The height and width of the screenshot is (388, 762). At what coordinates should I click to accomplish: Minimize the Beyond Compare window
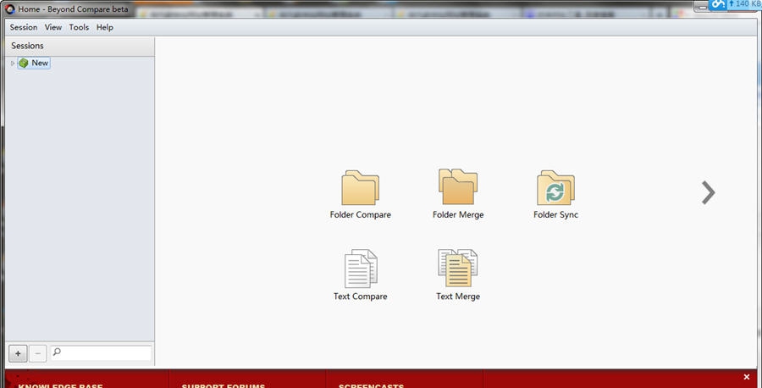coord(702,7)
